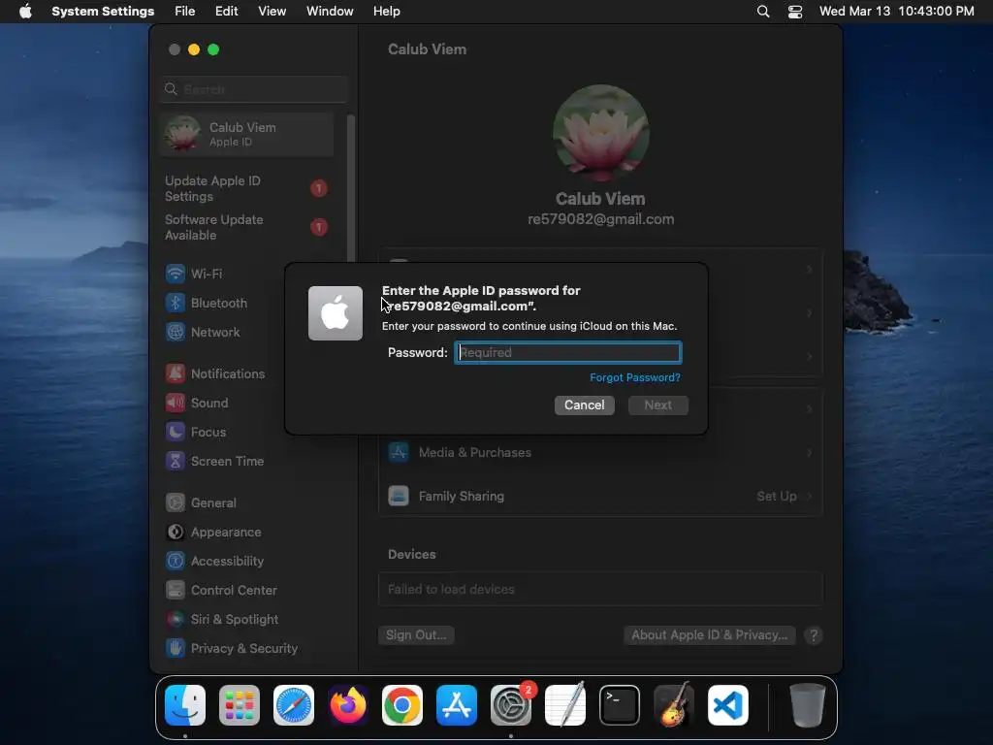Click the Network globe icon

point(176,332)
